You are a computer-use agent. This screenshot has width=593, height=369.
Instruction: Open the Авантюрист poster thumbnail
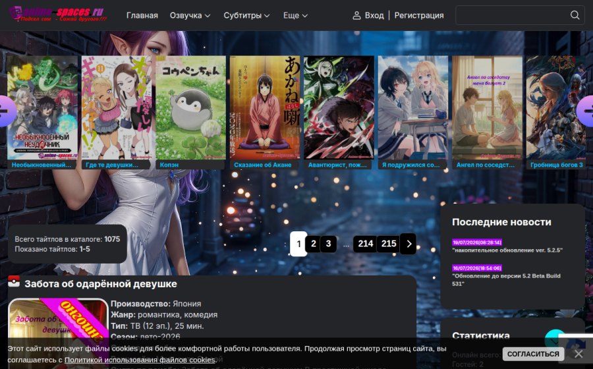339,108
